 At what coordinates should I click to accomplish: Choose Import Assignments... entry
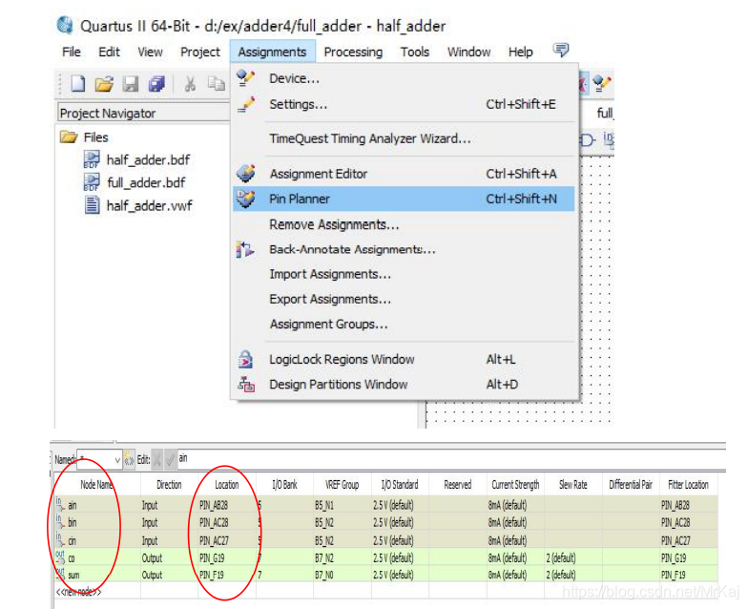[x=404, y=274]
